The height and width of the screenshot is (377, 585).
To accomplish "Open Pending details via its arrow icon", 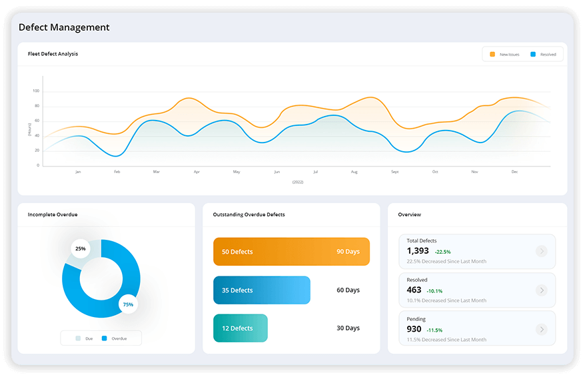I will click(x=541, y=329).
